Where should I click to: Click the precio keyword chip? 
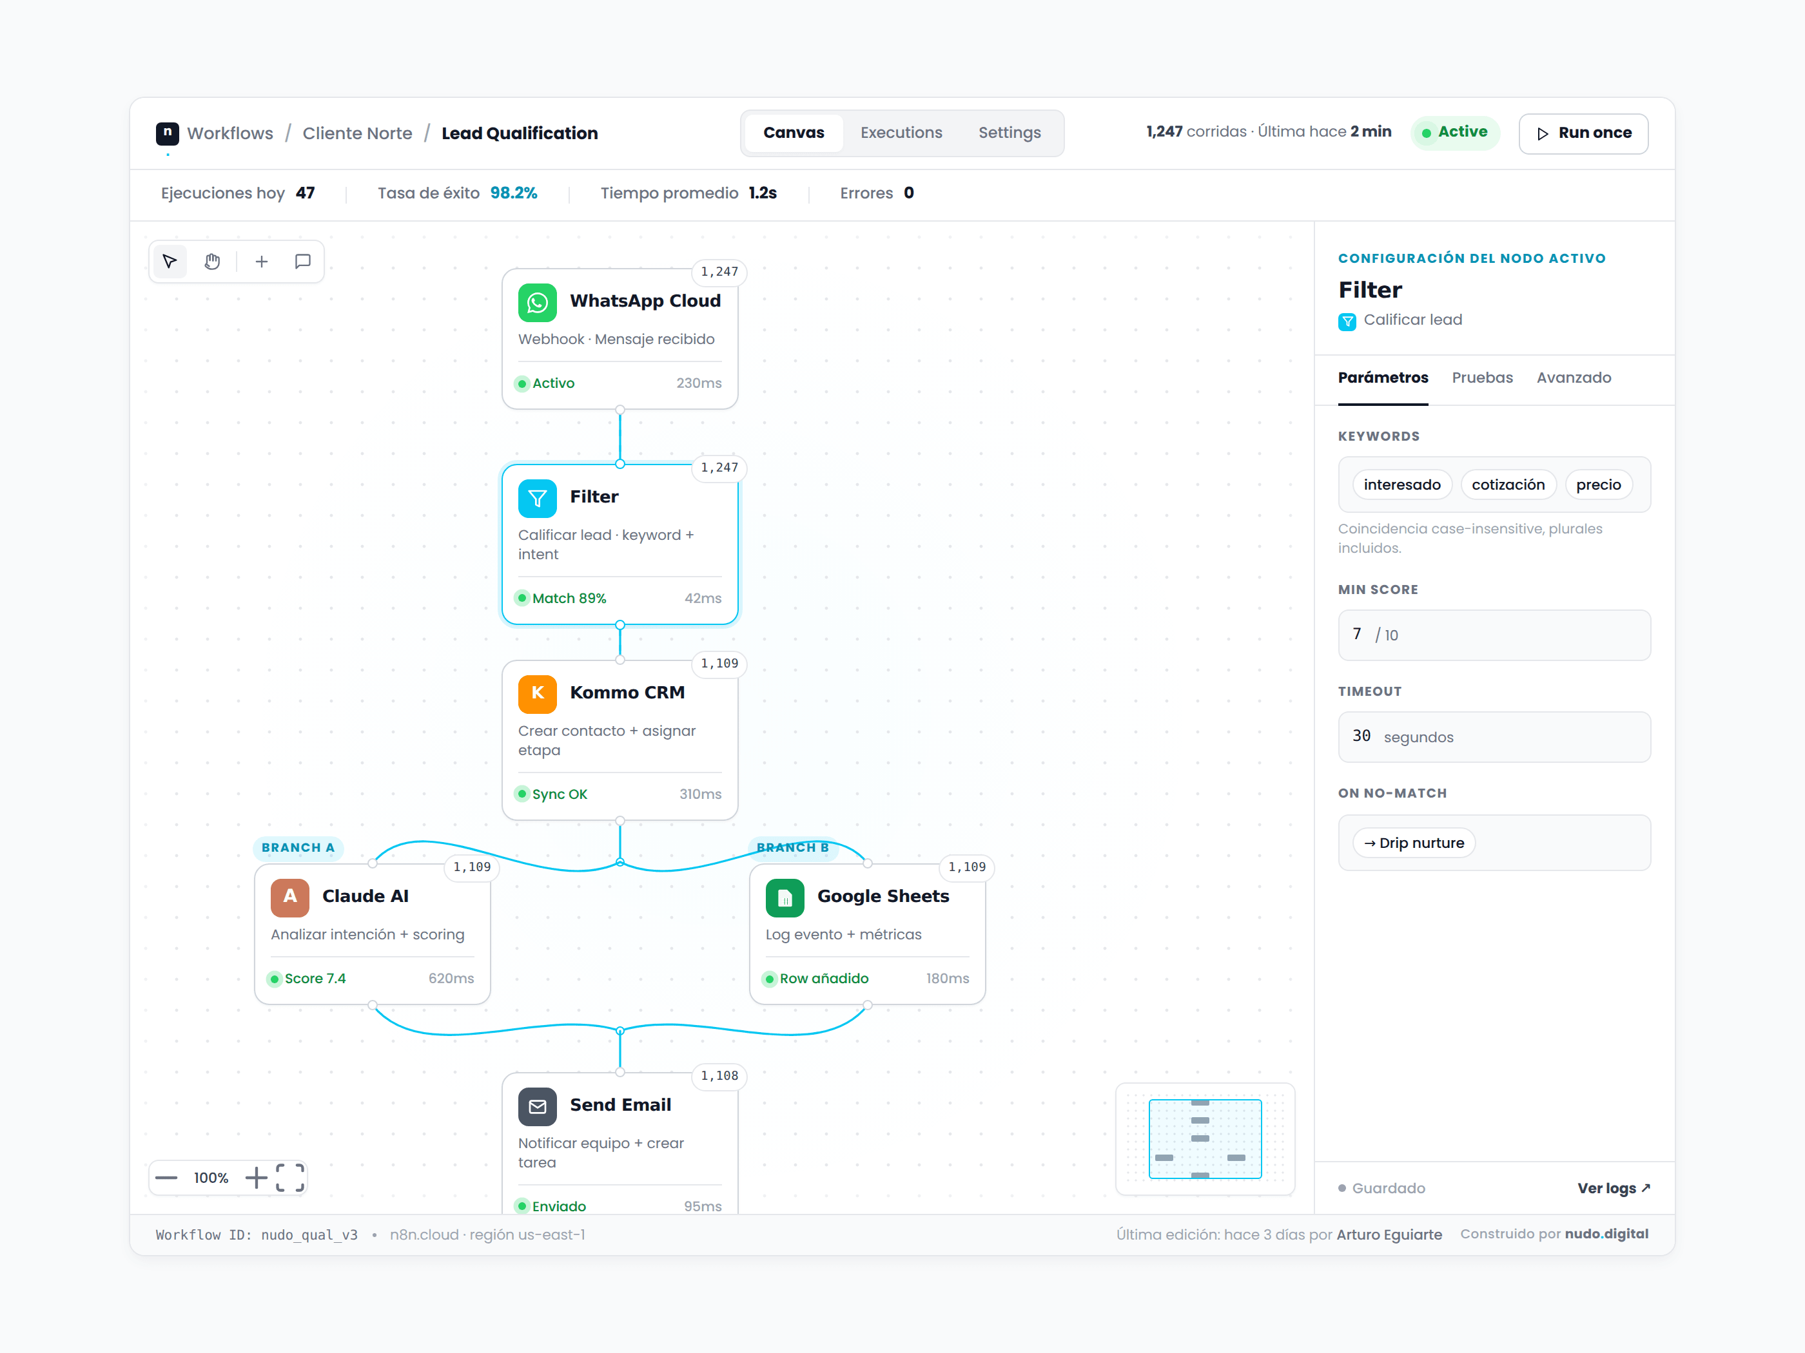pyautogui.click(x=1599, y=485)
